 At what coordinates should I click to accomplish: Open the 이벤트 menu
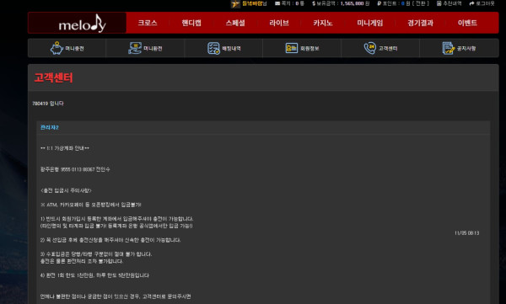[x=467, y=23]
